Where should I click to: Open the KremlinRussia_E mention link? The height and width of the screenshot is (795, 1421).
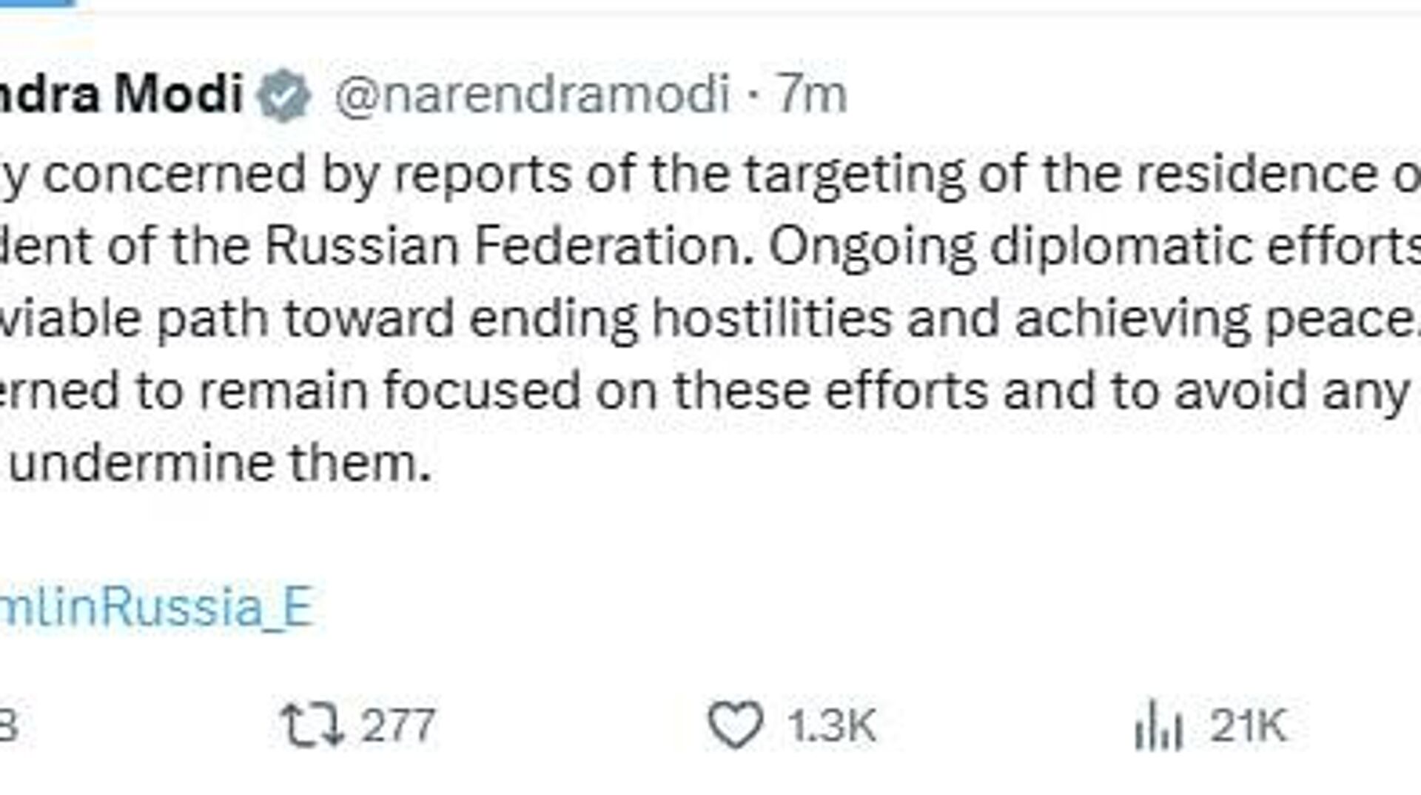155,607
